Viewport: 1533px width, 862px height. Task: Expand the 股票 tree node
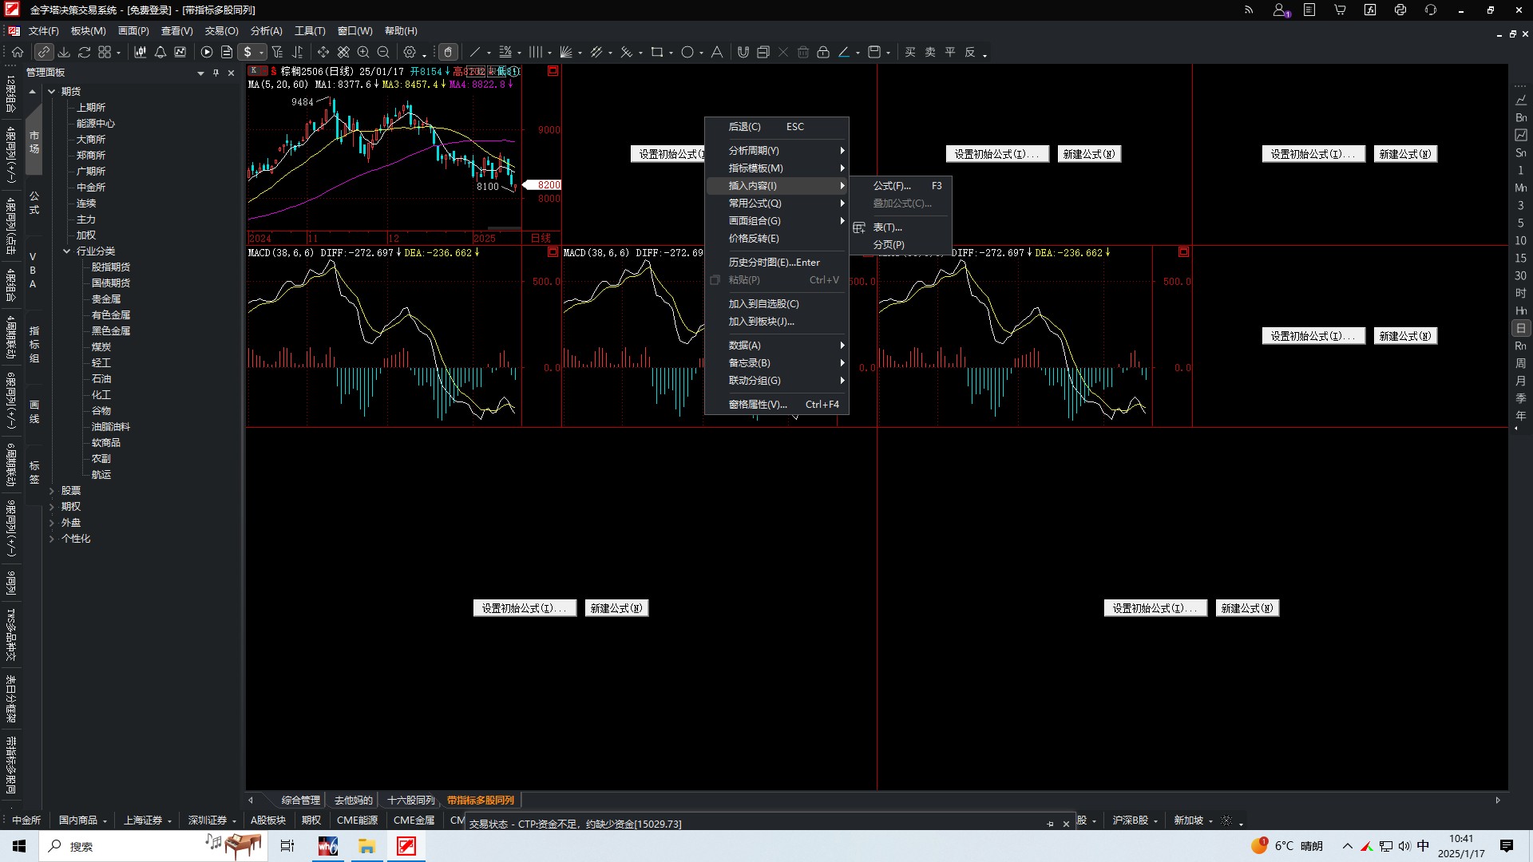pos(52,491)
